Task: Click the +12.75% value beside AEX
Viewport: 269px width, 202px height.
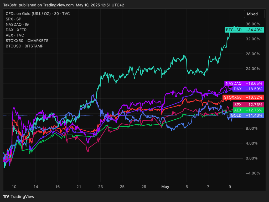Action: click(254, 110)
